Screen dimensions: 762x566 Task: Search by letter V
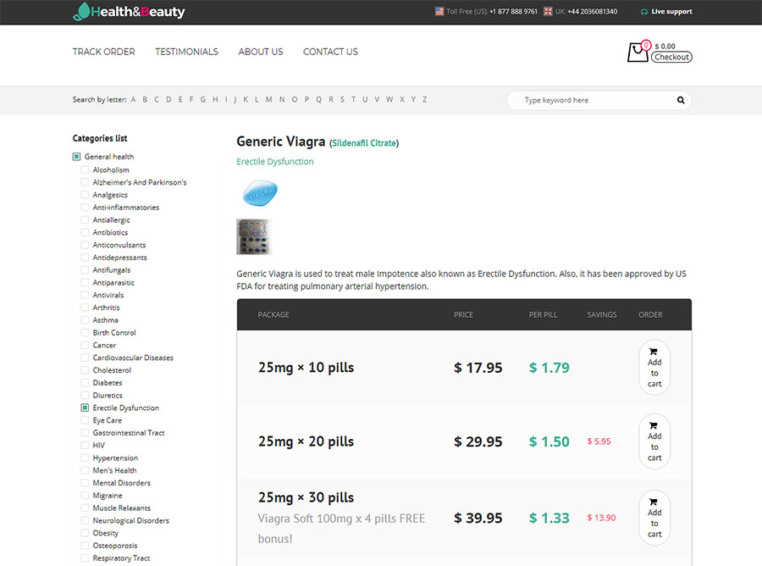[x=377, y=99]
